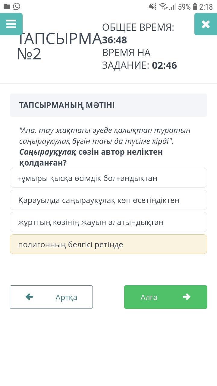Screen dimensions: 217x386
Task: Tap the folder icon in status bar
Action: [x=7, y=6]
